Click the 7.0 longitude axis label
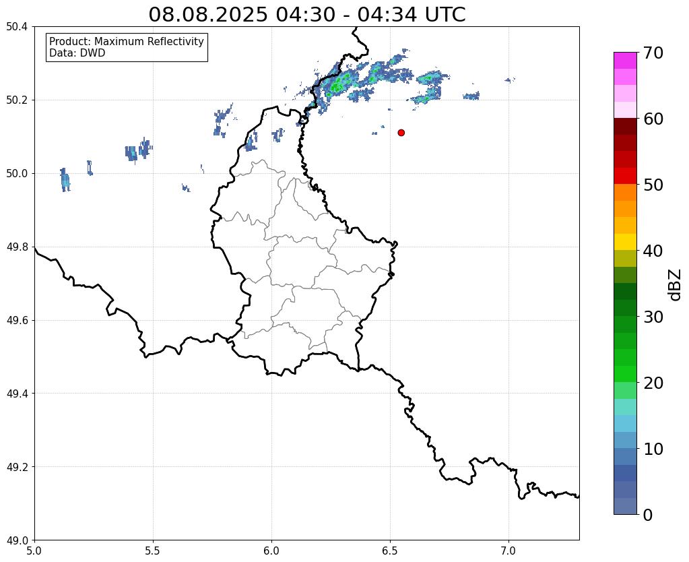The width and height of the screenshot is (689, 562). coord(508,551)
